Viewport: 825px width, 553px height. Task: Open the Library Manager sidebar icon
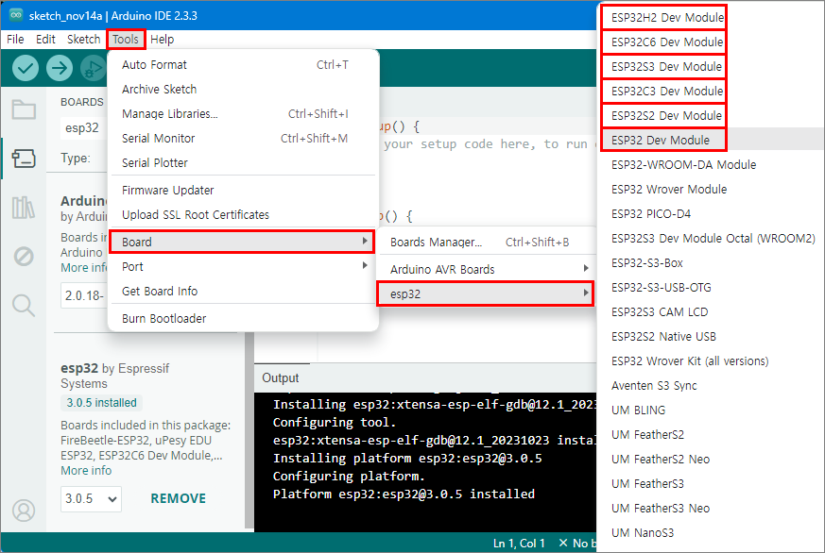point(24,208)
